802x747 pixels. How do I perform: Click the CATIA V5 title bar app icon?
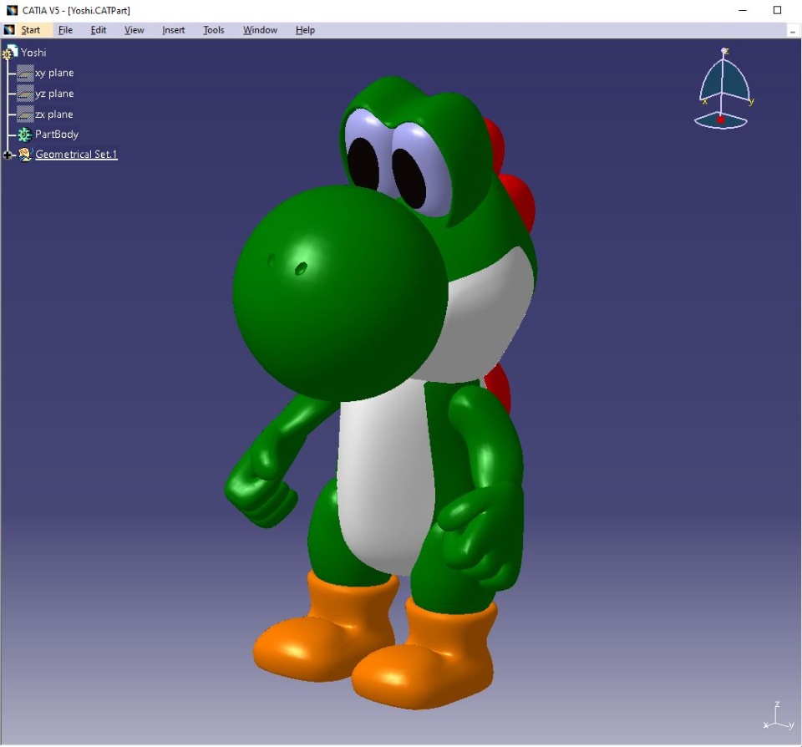click(x=12, y=10)
